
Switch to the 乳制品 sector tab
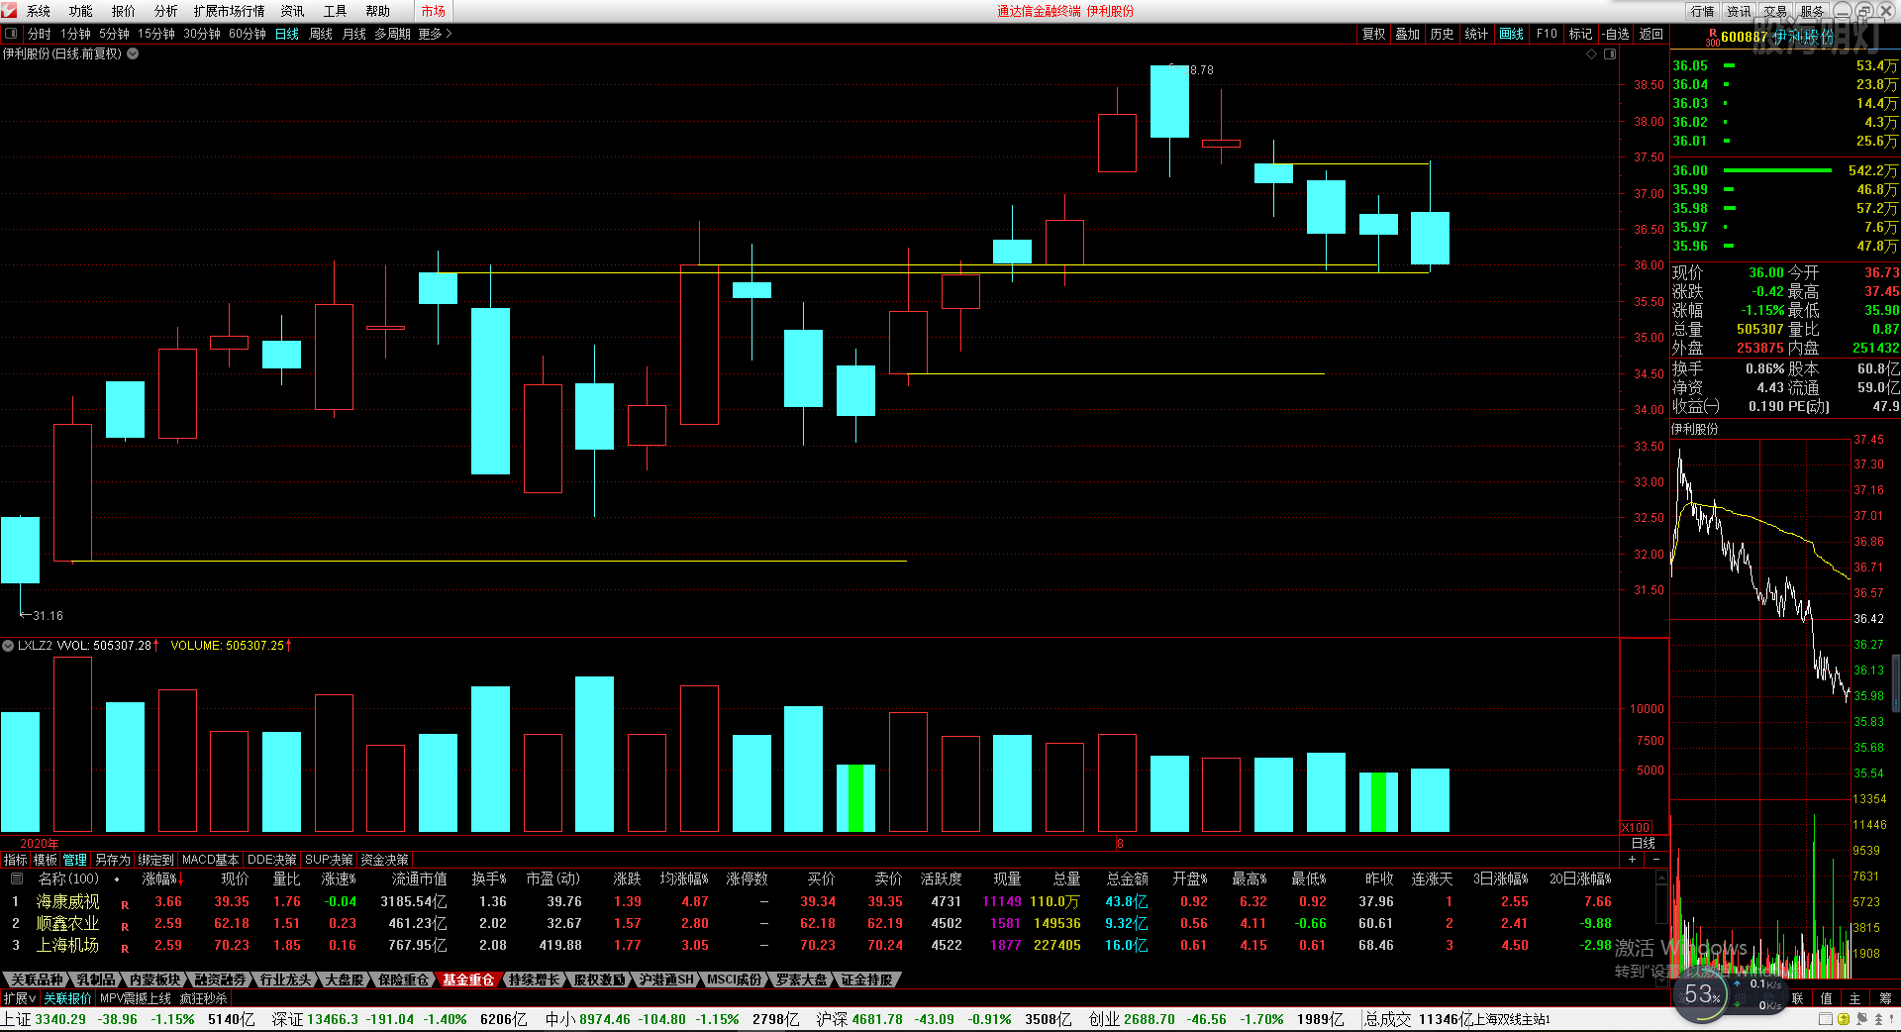[95, 980]
